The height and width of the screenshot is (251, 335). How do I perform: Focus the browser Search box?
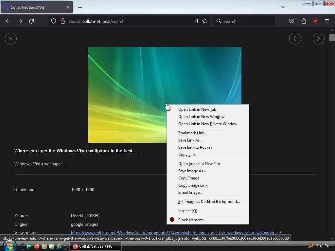244,21
